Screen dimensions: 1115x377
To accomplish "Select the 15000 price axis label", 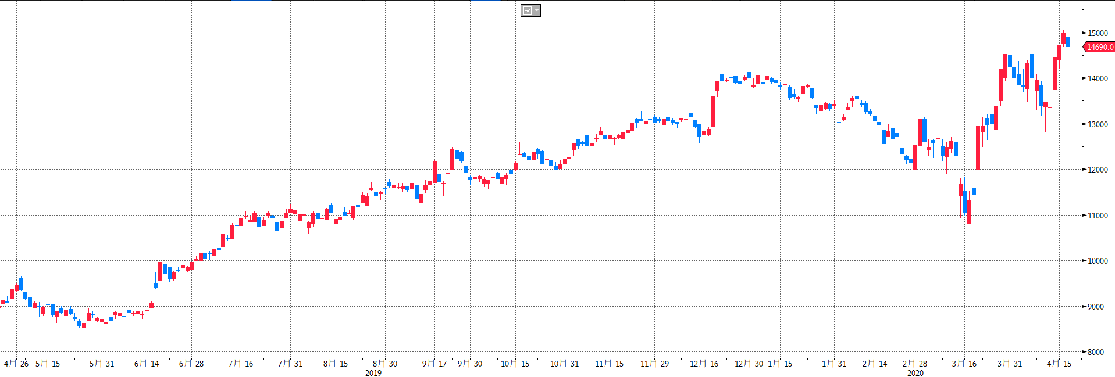I will pyautogui.click(x=1098, y=33).
